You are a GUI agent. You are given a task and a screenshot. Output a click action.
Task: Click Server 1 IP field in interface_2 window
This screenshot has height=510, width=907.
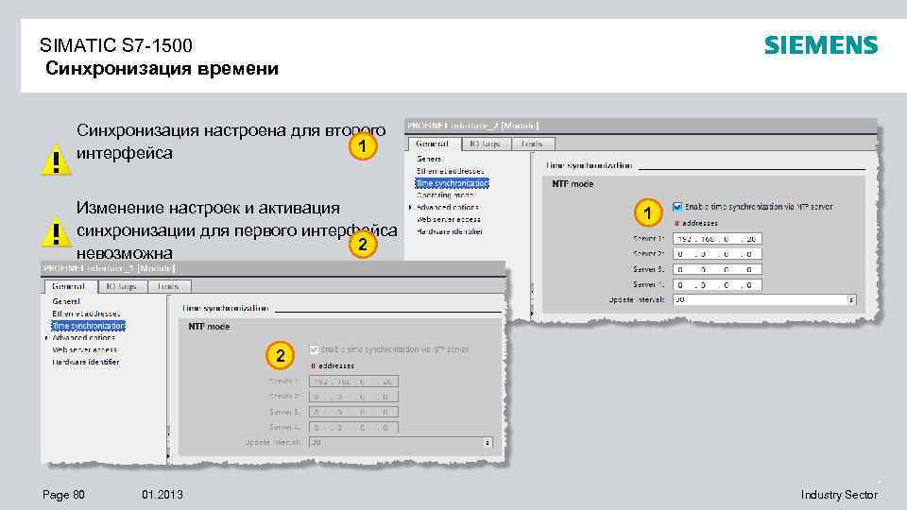(717, 238)
